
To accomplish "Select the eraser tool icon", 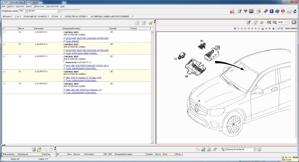I will [x=266, y=11].
